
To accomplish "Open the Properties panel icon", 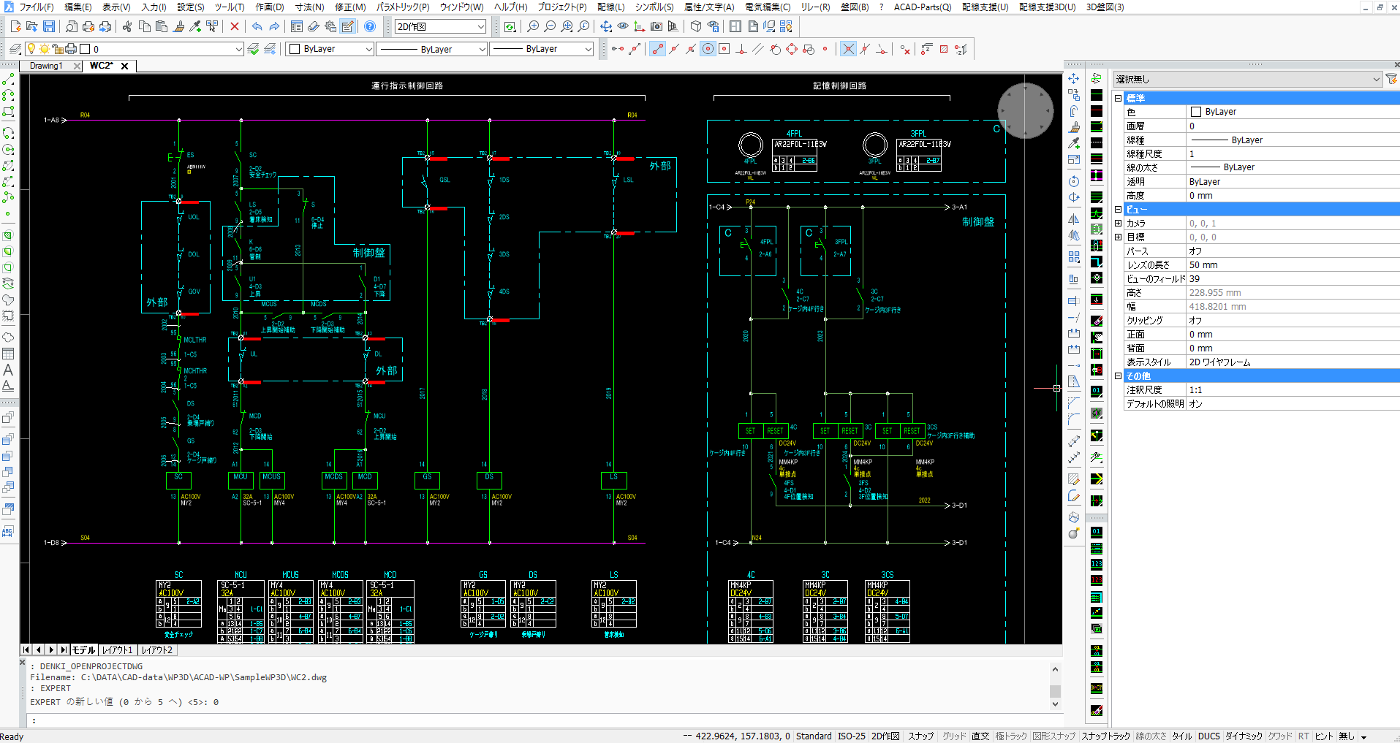I will coord(297,26).
